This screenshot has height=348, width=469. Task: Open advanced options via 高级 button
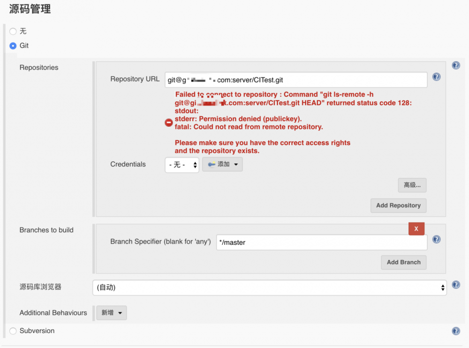click(x=412, y=185)
